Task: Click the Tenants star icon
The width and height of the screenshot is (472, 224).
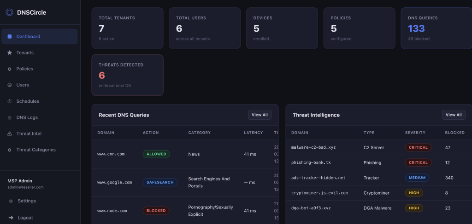Action: (x=10, y=53)
